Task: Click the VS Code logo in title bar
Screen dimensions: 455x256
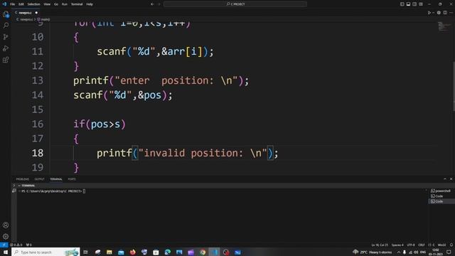Action: [4, 4]
